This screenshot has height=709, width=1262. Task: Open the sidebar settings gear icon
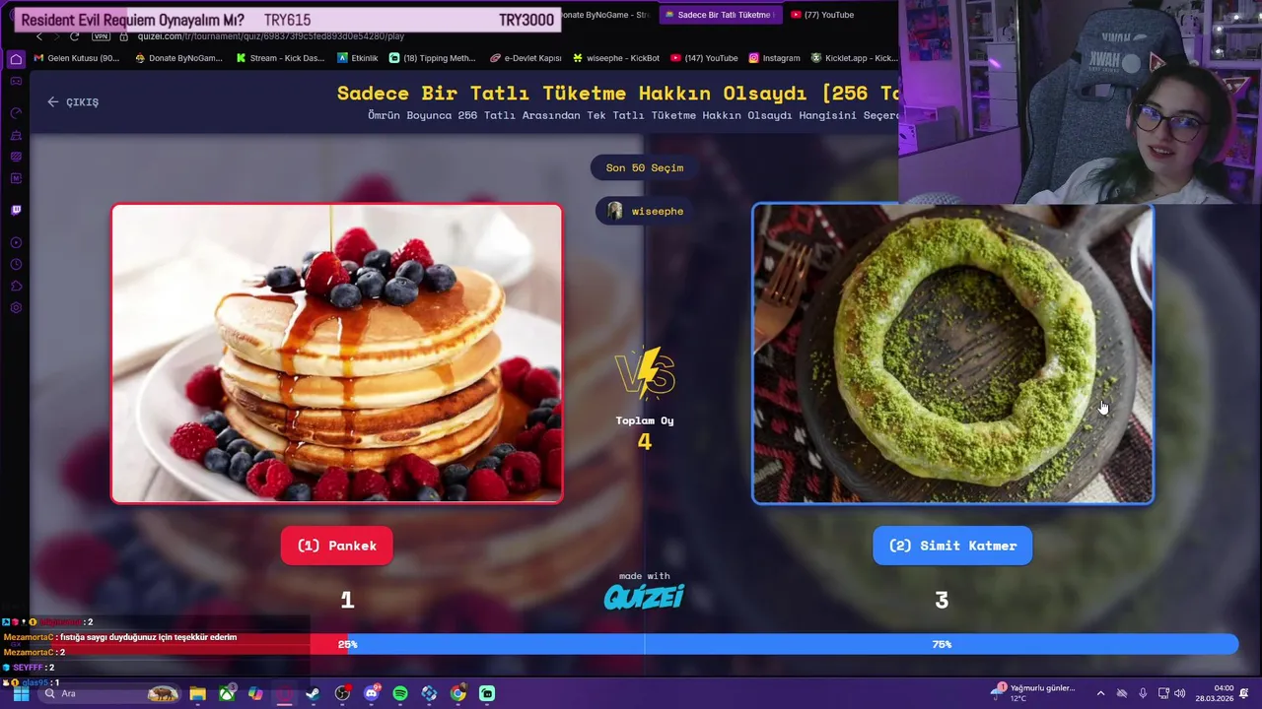tap(16, 308)
